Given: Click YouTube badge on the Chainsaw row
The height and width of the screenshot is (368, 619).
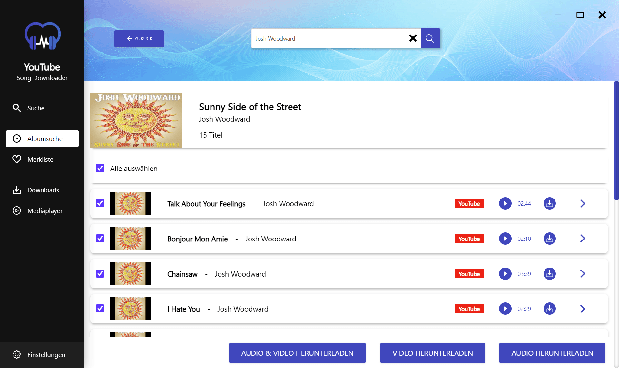Looking at the screenshot, I should (x=469, y=274).
